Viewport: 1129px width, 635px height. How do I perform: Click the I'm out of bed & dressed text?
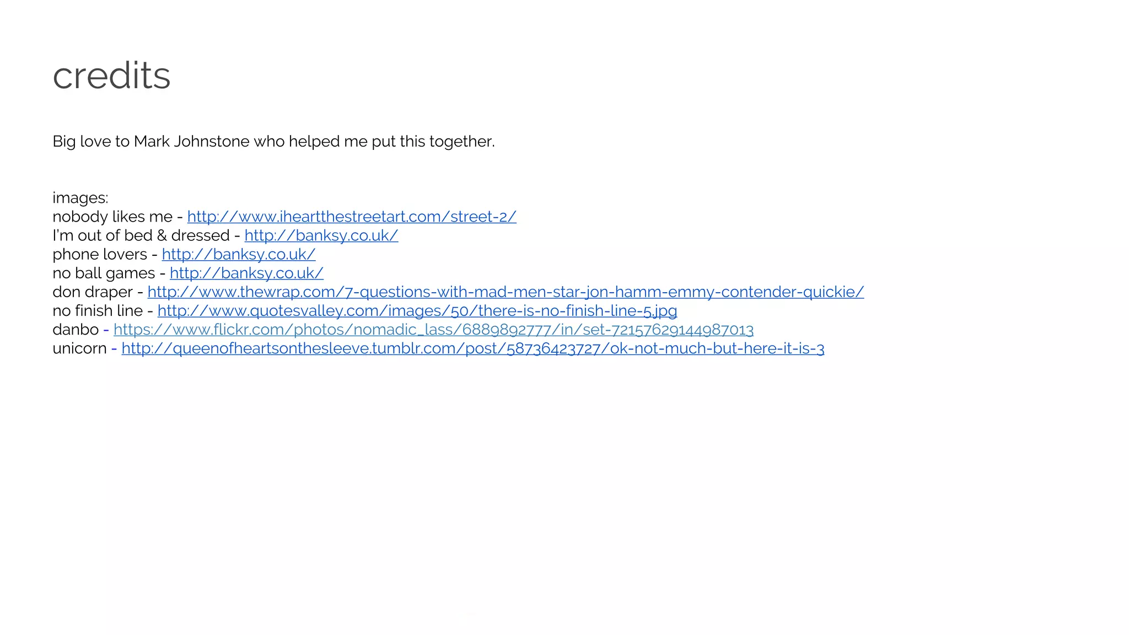click(x=141, y=235)
